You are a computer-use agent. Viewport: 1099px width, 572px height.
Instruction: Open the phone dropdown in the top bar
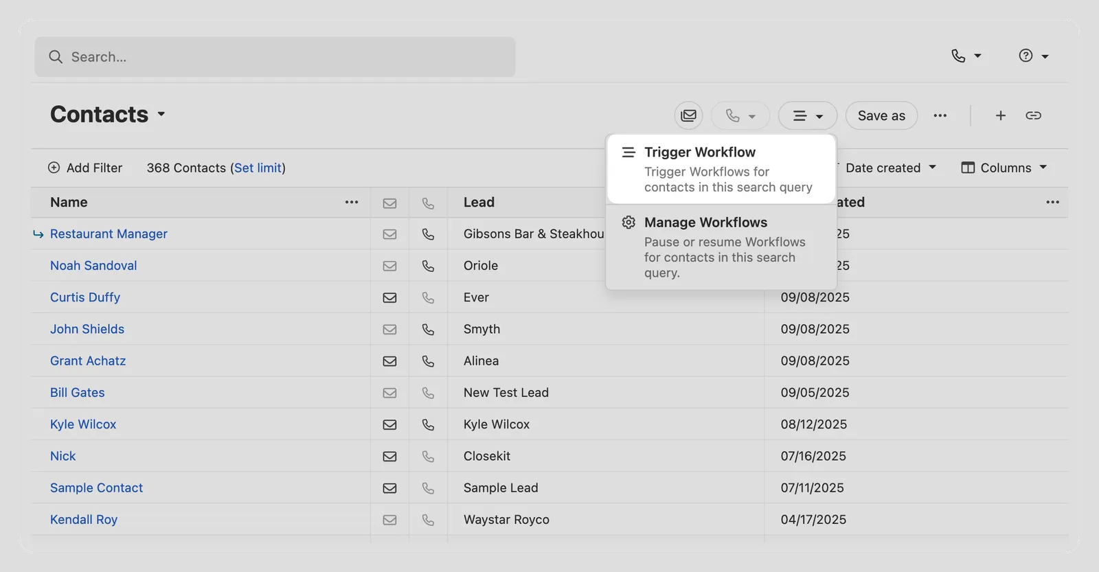point(966,56)
